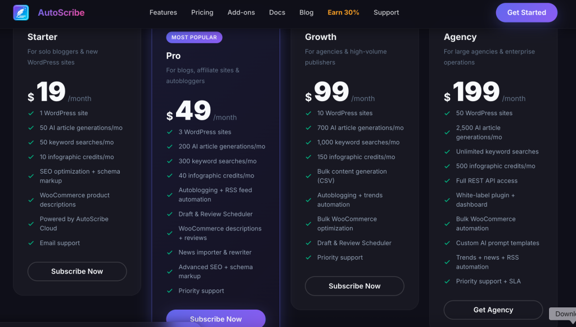The image size is (576, 327).
Task: Click the $199 /month price
Action: click(484, 92)
